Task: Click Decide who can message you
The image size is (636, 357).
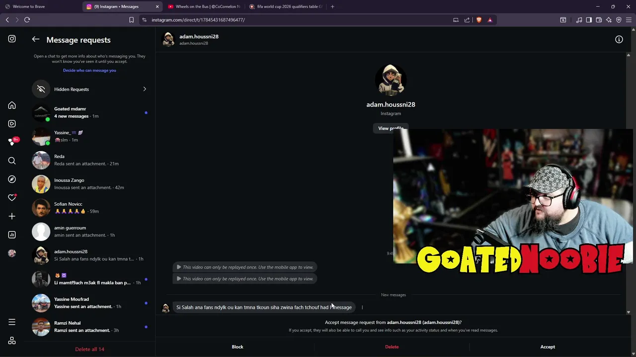Action: coord(89,70)
